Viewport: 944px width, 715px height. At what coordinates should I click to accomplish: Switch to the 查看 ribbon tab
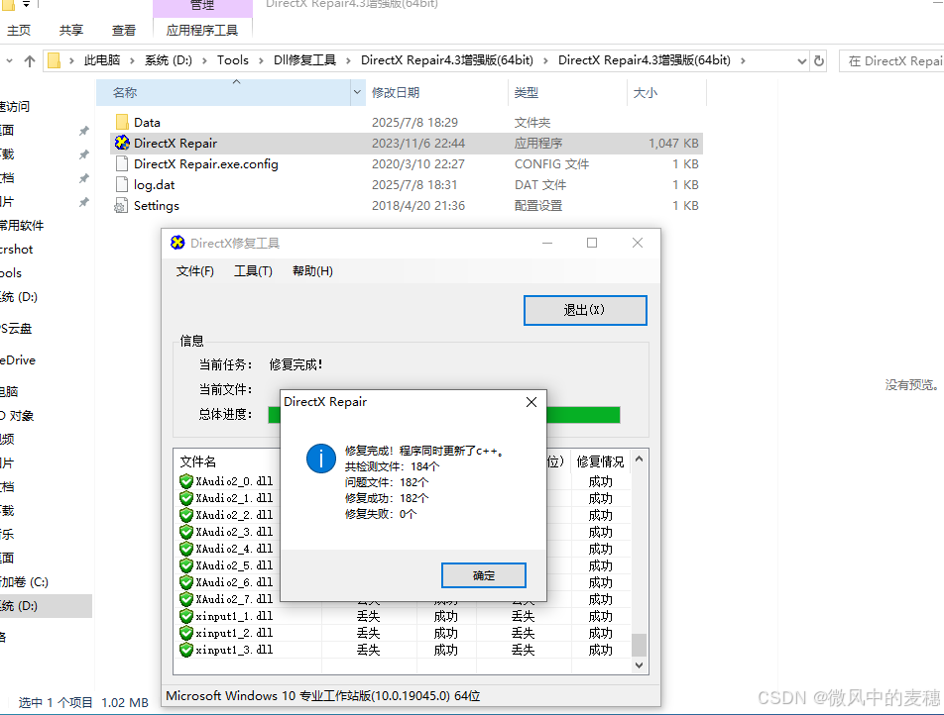(x=124, y=30)
